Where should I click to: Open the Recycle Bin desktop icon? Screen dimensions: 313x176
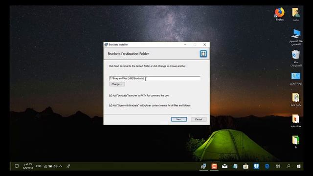pos(296,59)
